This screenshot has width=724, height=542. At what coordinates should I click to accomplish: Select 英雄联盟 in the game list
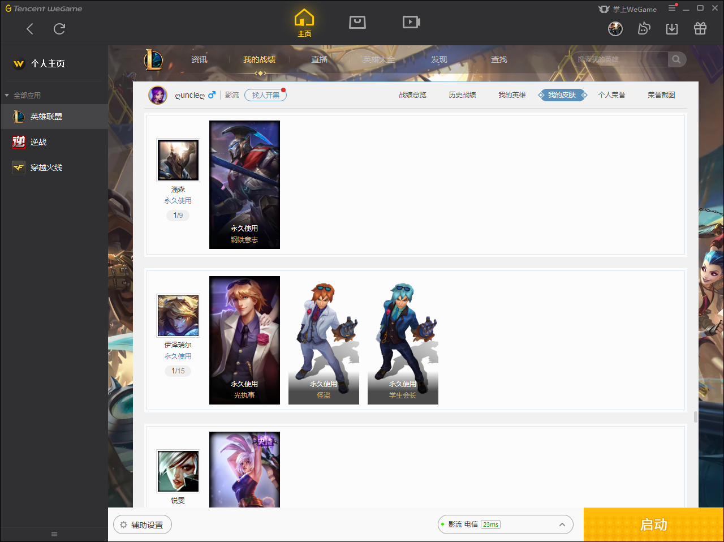54,117
